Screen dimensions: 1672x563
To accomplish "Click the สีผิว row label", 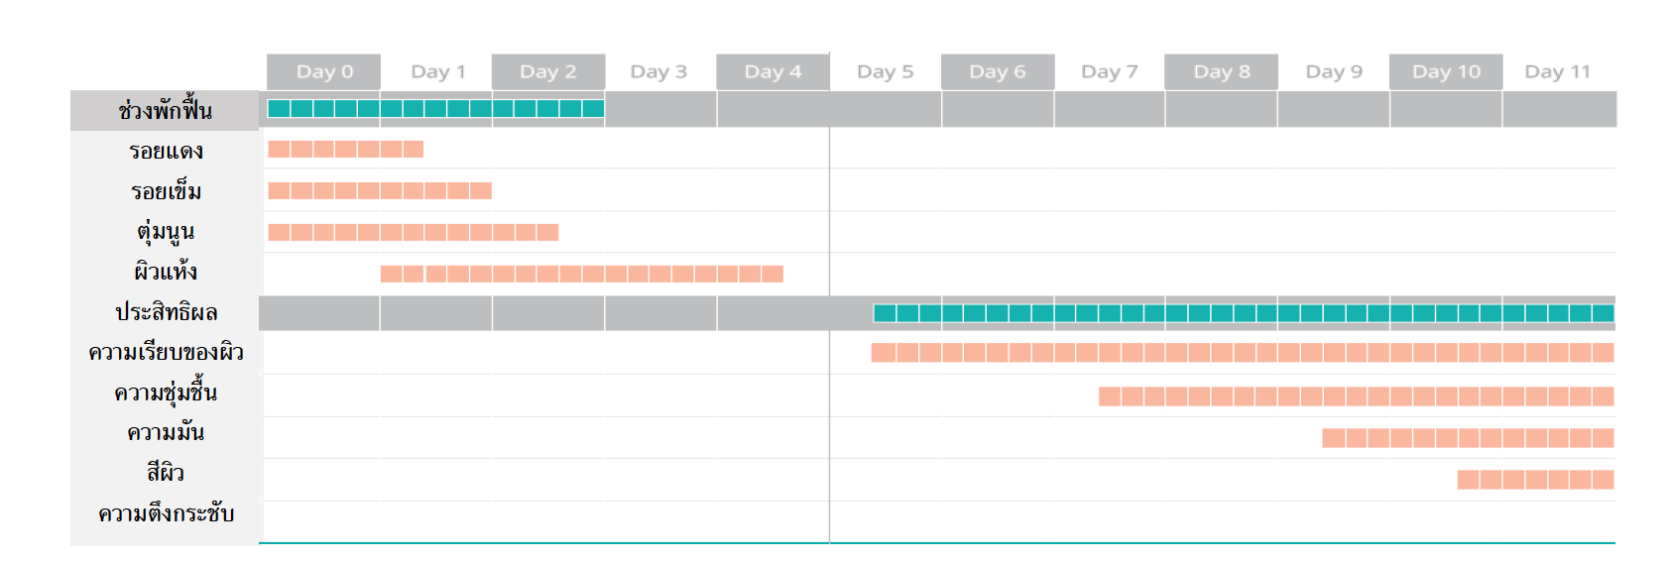I will point(166,473).
